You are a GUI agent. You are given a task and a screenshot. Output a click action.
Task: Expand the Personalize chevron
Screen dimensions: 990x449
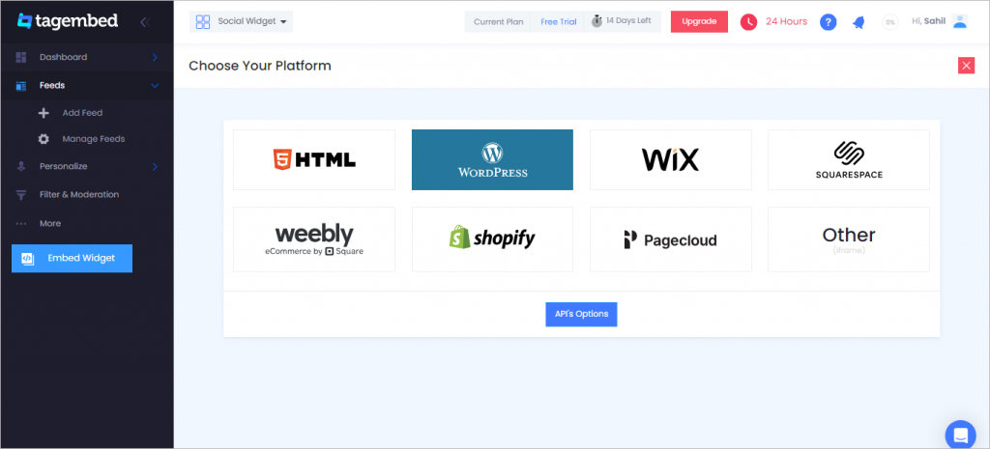point(155,166)
